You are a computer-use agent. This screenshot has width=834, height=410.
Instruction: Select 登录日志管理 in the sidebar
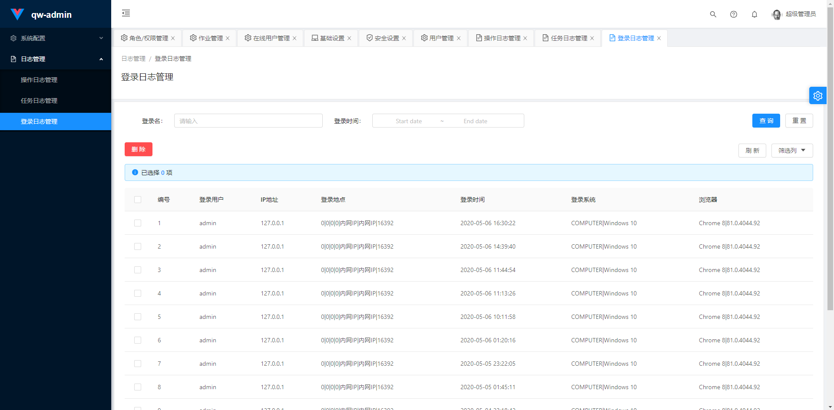tap(56, 121)
